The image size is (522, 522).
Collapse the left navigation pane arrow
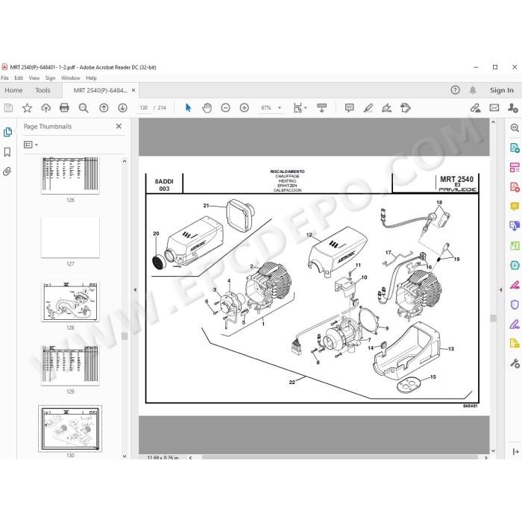click(135, 290)
